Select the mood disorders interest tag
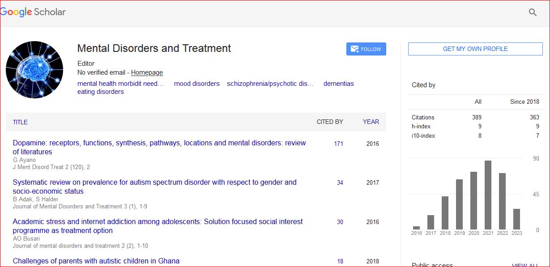550x267 pixels. [x=196, y=84]
